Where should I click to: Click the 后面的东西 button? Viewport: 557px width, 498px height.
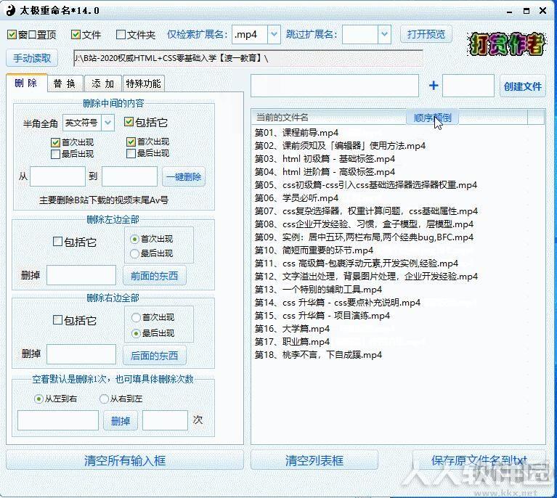click(x=154, y=355)
